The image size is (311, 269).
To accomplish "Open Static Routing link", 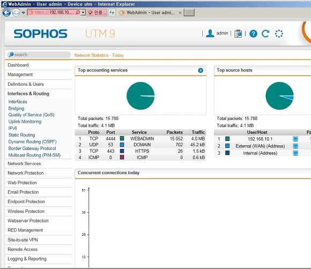I will pos(21,135).
